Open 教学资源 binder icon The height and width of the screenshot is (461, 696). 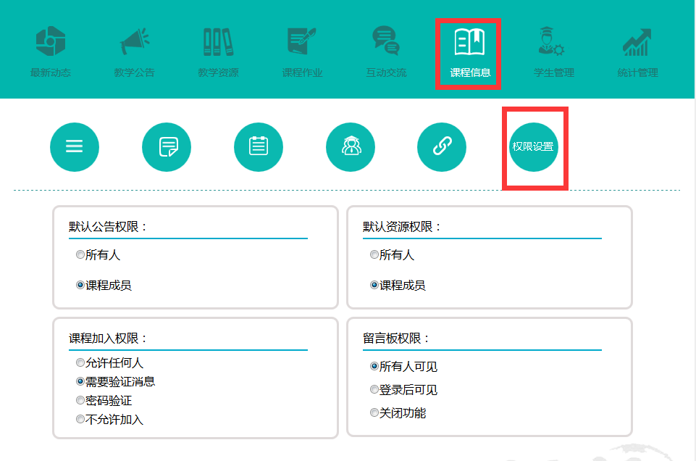coord(218,42)
